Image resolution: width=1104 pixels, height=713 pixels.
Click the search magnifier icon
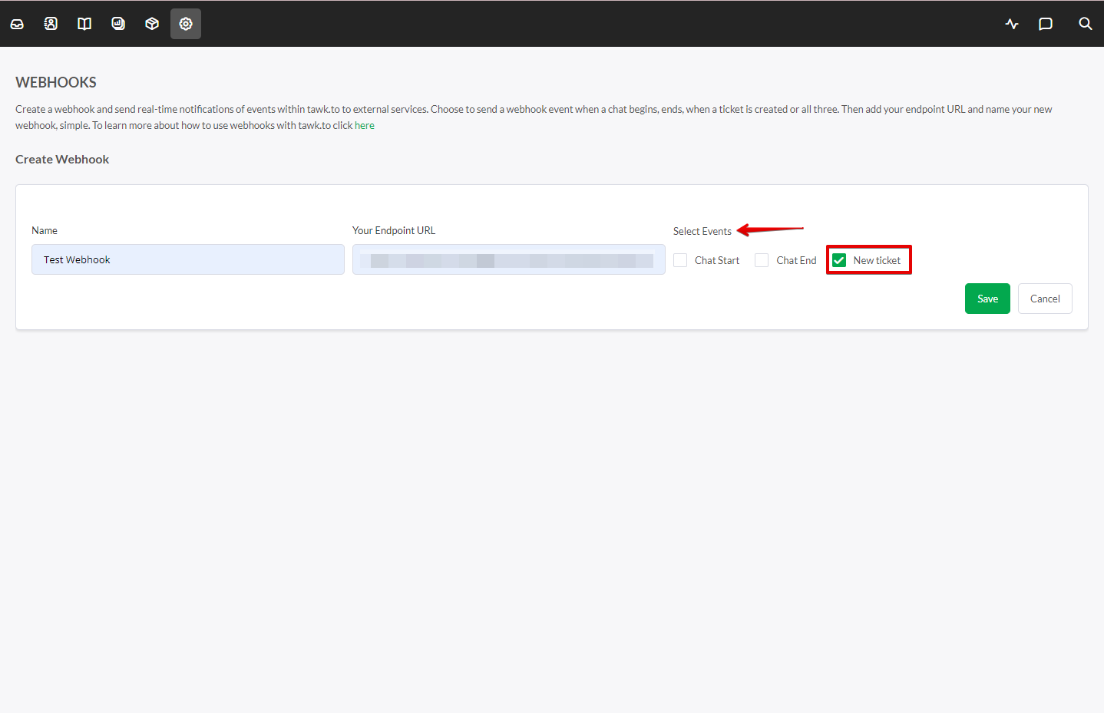coord(1085,24)
